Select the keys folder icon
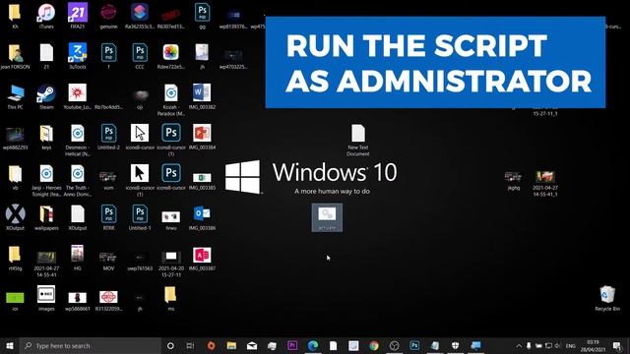Viewport: 630px width, 354px height. pyautogui.click(x=46, y=138)
